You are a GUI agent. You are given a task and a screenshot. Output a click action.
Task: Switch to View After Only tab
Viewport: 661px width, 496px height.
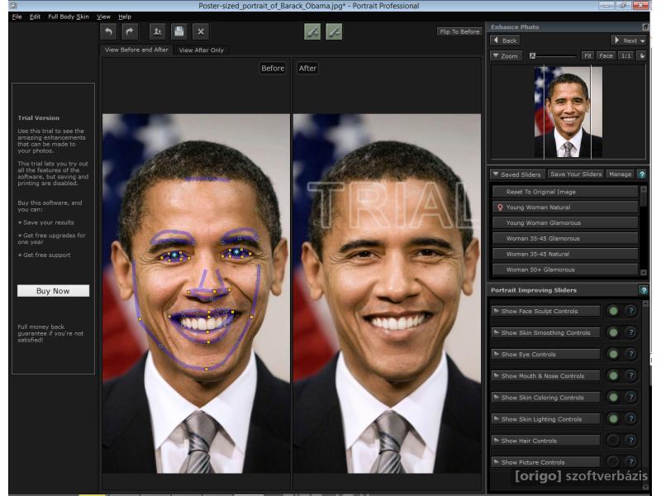(202, 50)
